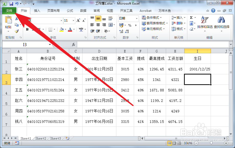Screen dimensions: 235x148
Task: Toggle the comma thousands separator style
Action: [x=136, y=25]
